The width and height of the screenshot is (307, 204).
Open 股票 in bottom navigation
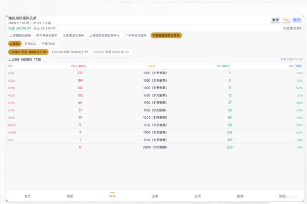pos(240,196)
